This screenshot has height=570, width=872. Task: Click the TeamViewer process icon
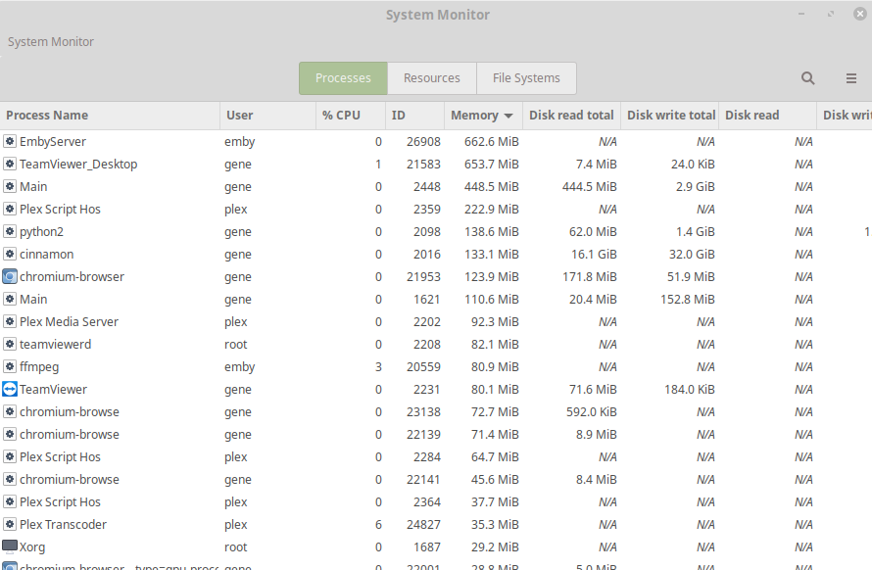click(x=10, y=390)
